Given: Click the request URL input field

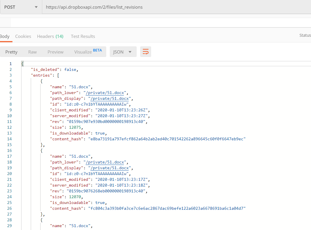Looking at the screenshot, I should coord(174,7).
